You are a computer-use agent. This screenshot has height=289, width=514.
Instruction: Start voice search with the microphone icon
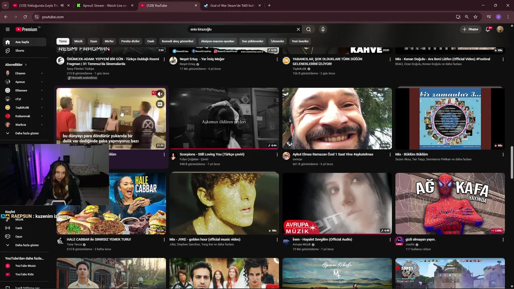tap(322, 29)
